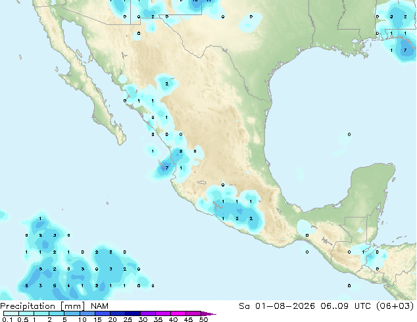Click the "30" legend scale label
The image size is (417, 322).
143,319
